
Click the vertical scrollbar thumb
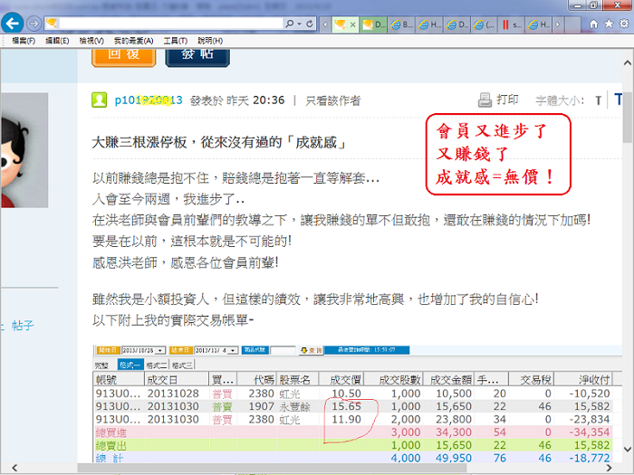(x=628, y=118)
